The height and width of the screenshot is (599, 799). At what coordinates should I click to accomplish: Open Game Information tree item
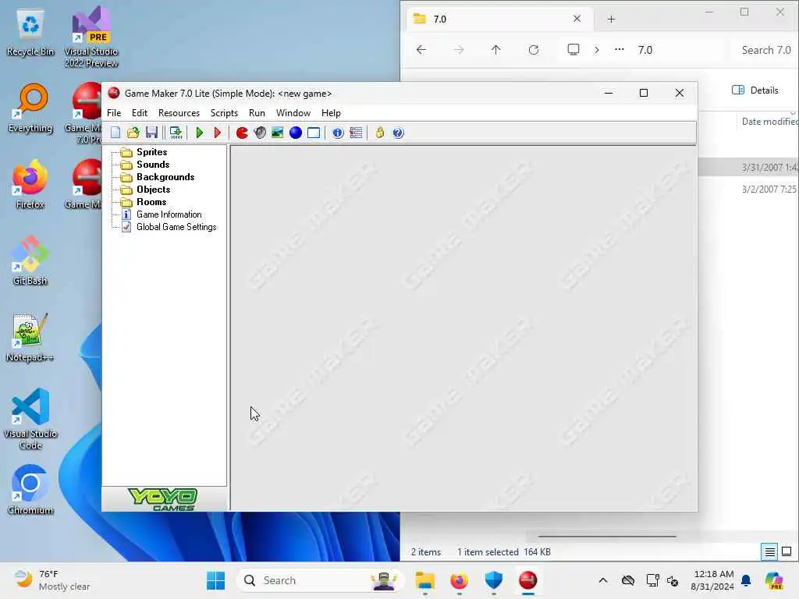169,214
